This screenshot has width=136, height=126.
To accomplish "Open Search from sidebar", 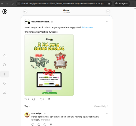I will (5, 65).
